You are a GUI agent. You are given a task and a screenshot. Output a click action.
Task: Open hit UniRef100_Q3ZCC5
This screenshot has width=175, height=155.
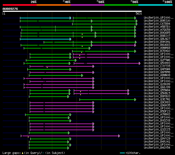coord(157,130)
